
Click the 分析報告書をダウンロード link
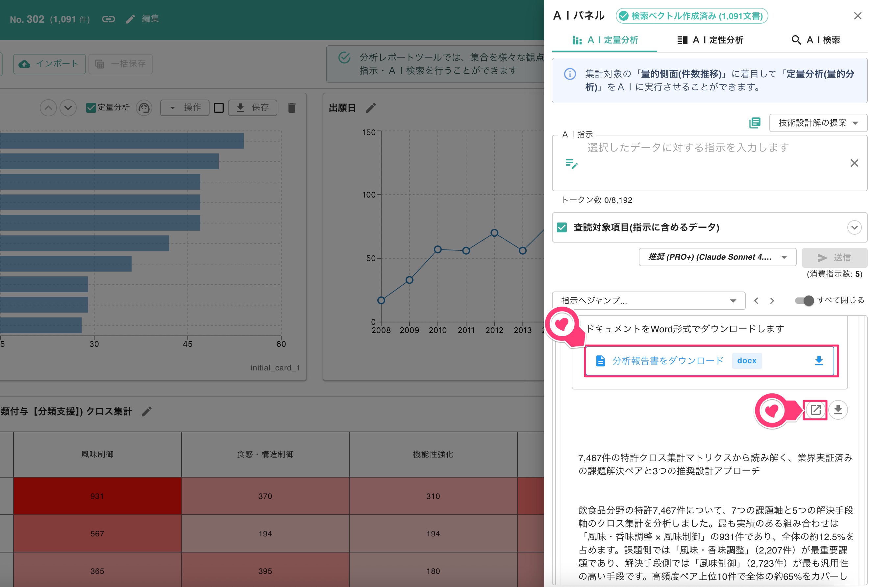click(668, 361)
